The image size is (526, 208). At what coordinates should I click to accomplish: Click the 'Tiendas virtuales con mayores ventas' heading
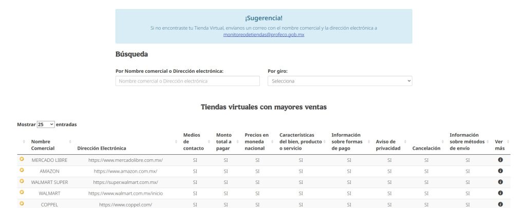(x=264, y=107)
